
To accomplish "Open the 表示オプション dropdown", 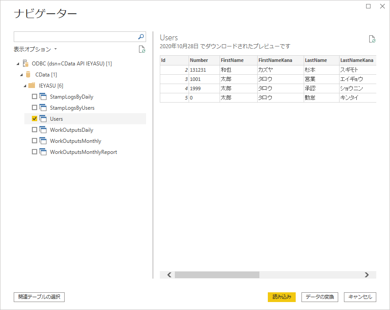I will click(35, 49).
